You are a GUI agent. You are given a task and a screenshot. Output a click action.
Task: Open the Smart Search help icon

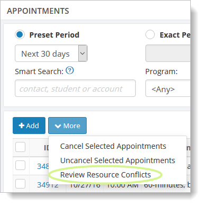(x=70, y=70)
